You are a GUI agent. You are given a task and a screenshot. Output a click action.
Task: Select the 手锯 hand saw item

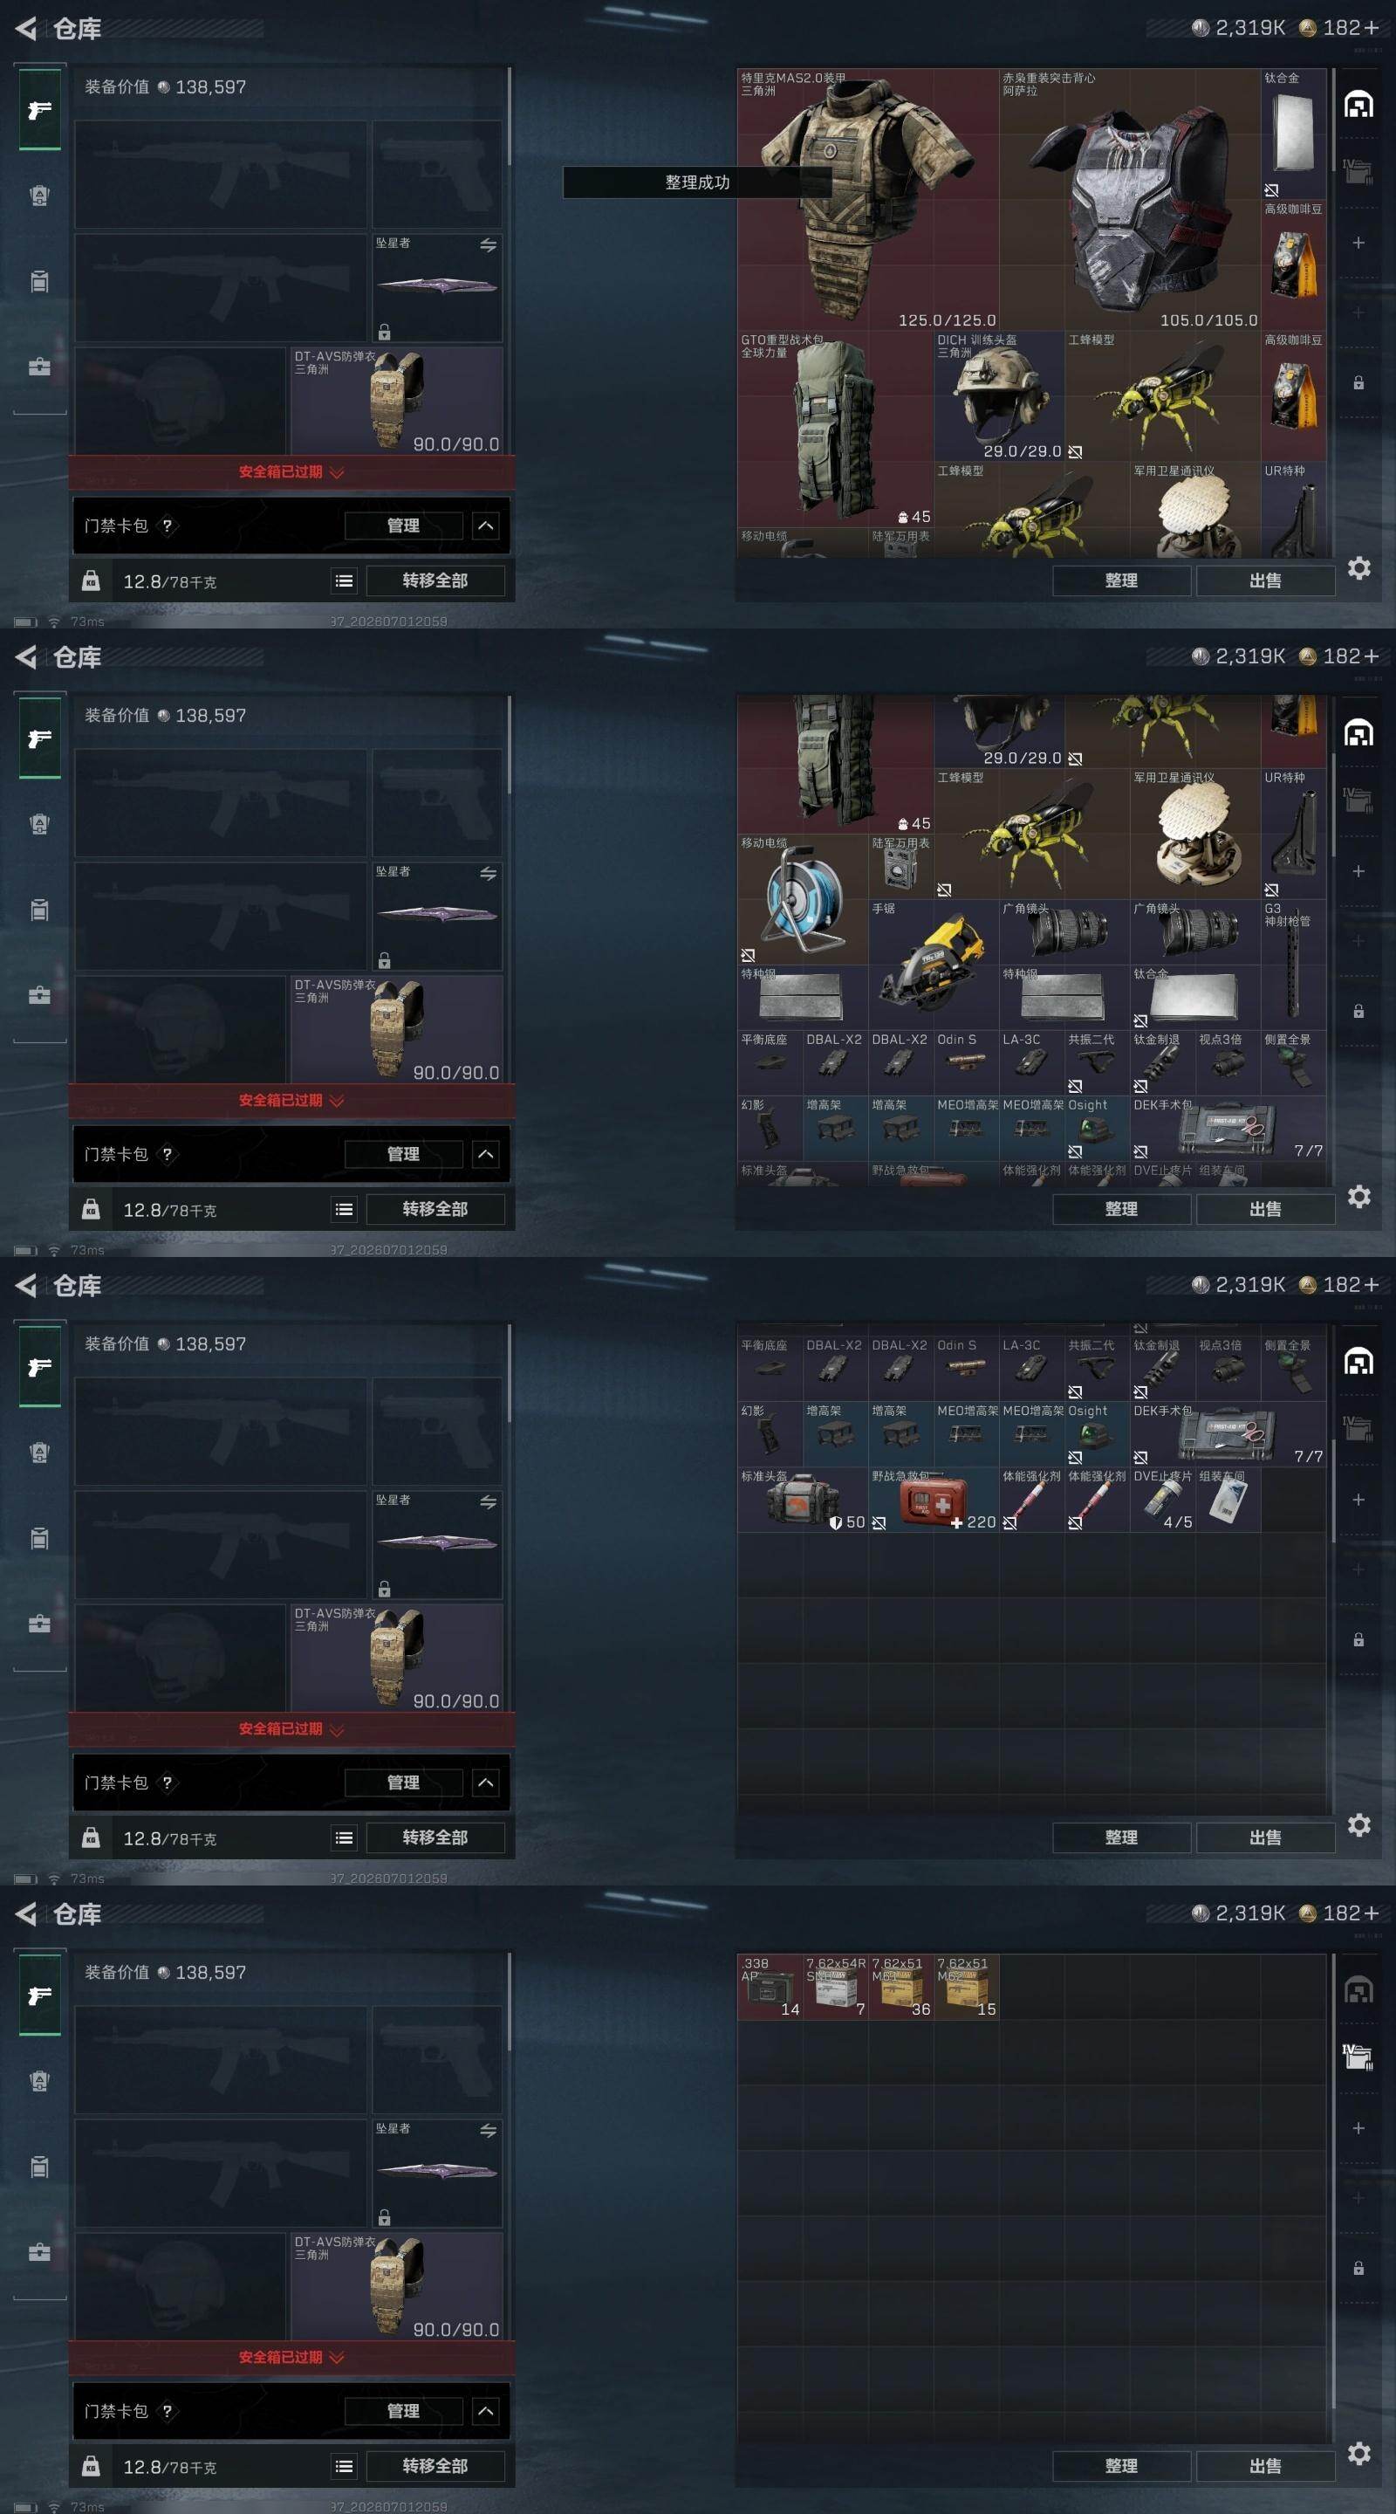pyautogui.click(x=934, y=965)
